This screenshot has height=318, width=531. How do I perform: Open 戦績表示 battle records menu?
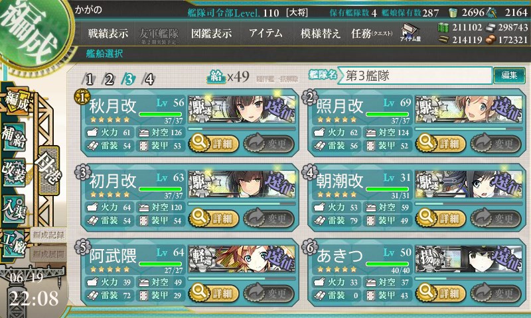pyautogui.click(x=108, y=33)
